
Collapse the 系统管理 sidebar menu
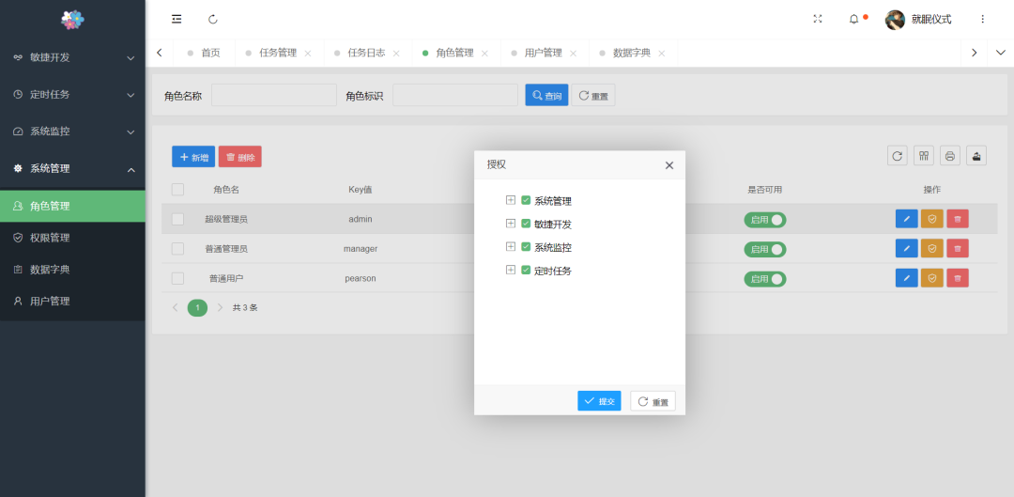72,169
